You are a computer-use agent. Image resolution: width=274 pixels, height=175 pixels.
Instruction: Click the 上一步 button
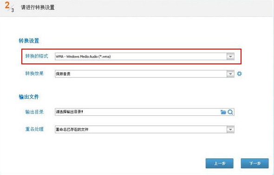220,163
